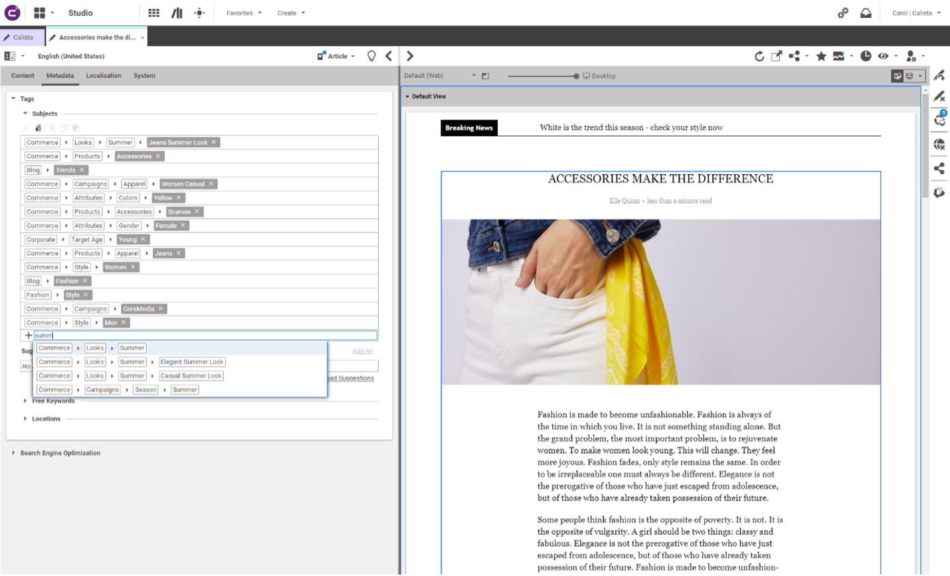Toggle the preview eye visibility icon

[883, 56]
